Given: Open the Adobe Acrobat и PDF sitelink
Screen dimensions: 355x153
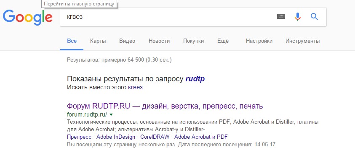Looking at the screenshot, I should pyautogui.click(x=201, y=137).
